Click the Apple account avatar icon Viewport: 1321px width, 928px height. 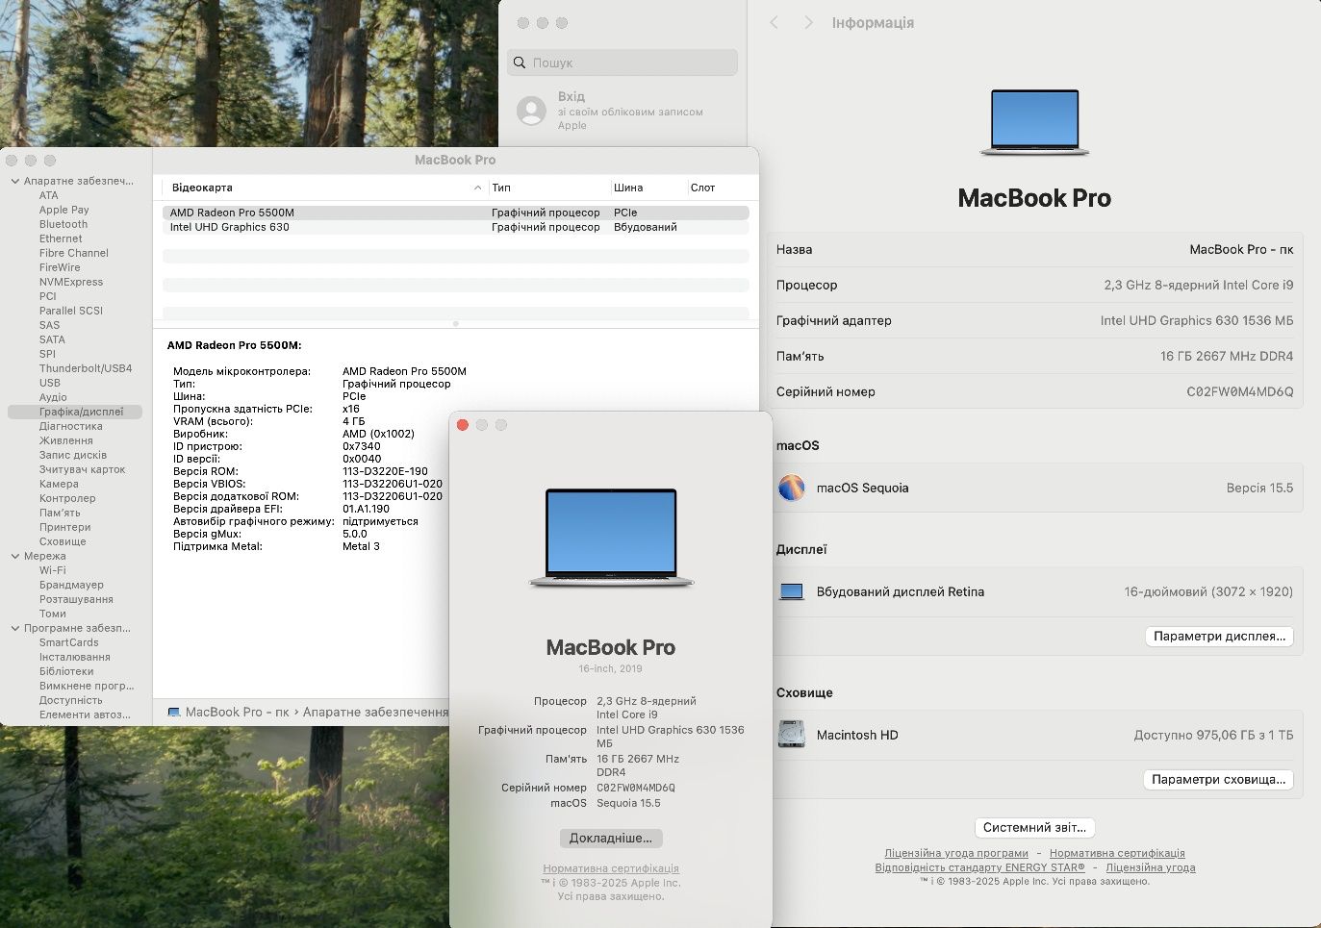point(531,111)
